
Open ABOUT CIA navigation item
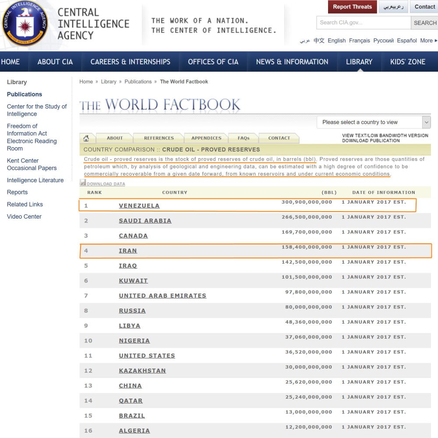coord(55,62)
